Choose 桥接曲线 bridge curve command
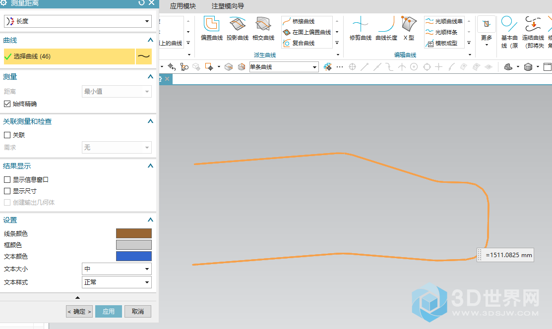Screen dimensions: 552x329 (x=299, y=21)
